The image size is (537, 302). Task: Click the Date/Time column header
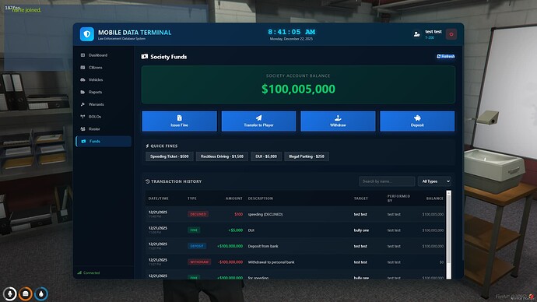(159, 198)
